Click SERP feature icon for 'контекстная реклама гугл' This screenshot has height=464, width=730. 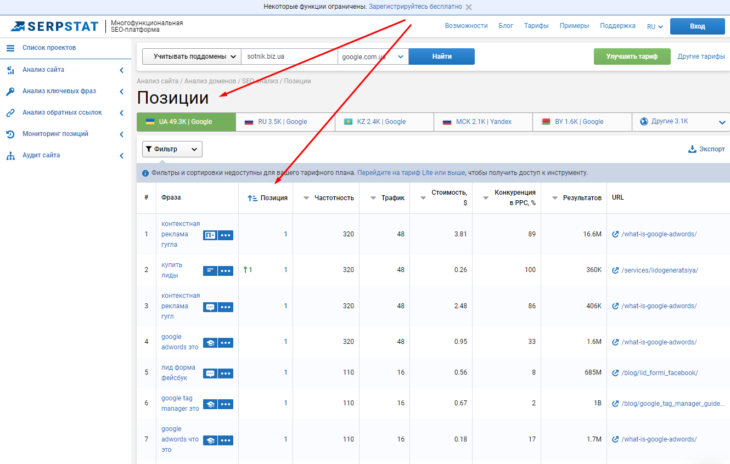[x=210, y=307]
